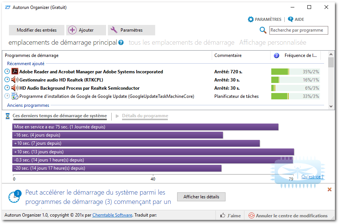Click the J'aime label

click(x=234, y=215)
